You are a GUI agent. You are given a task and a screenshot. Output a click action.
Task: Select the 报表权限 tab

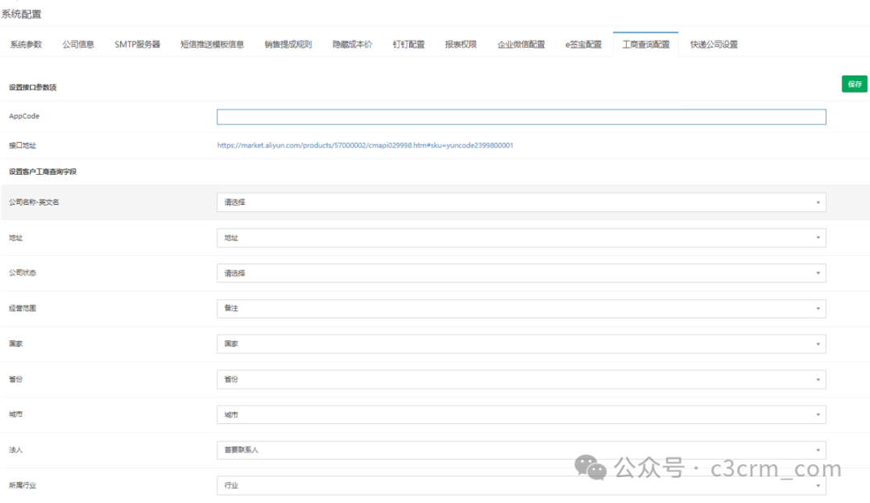click(x=461, y=44)
